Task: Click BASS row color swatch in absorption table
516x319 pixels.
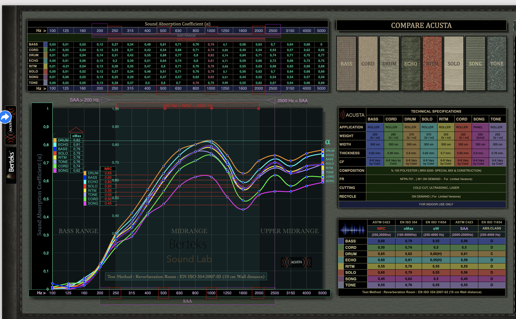Action: (x=46, y=45)
